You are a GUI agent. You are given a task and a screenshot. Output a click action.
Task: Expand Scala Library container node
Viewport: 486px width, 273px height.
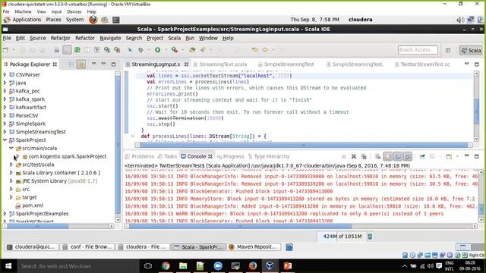[11, 173]
